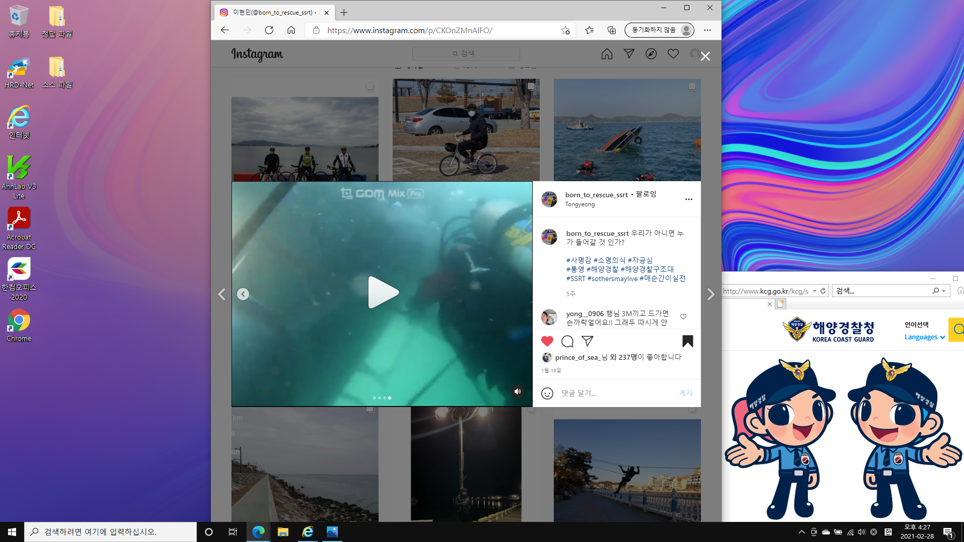This screenshot has height=542, width=964.
Task: Like yong__0906's comment with small heart
Action: coord(683,317)
